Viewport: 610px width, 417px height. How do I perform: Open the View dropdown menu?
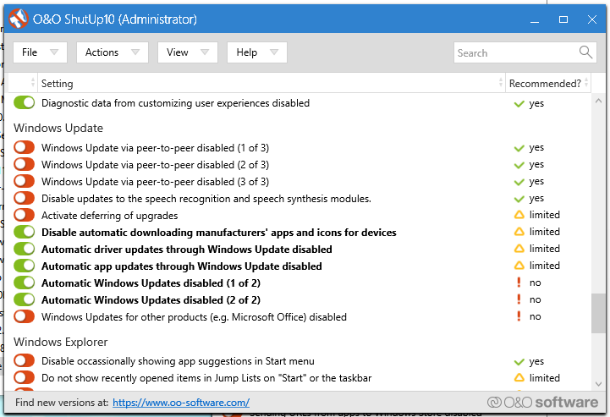pyautogui.click(x=188, y=52)
